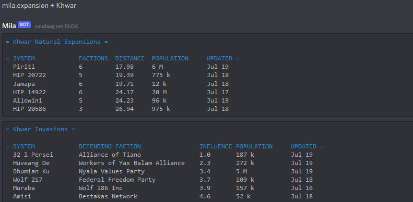Click the Khwar Invasions heading
Viewport: 413px width, 202px height.
(40, 129)
